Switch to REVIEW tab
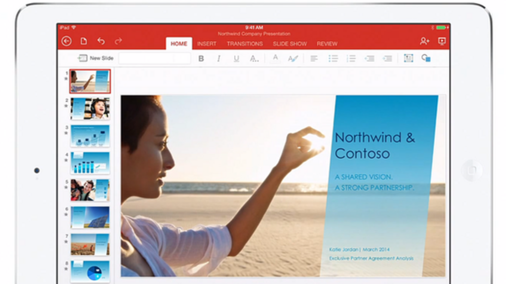Screen dimensions: 506x284 pyautogui.click(x=327, y=43)
